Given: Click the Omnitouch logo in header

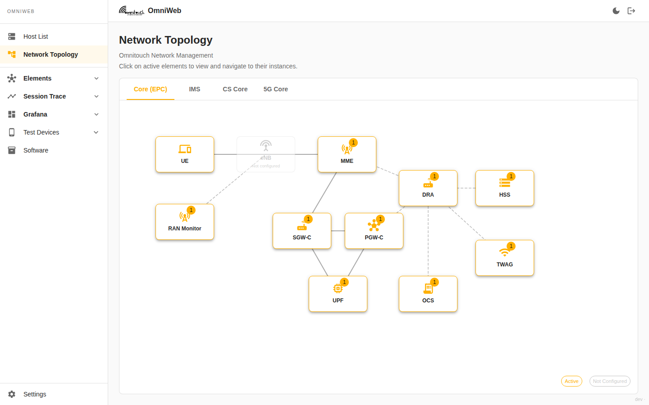Looking at the screenshot, I should click(132, 10).
